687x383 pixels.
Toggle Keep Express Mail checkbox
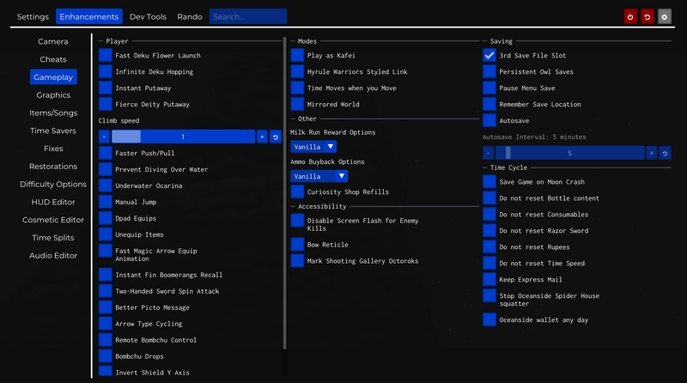tap(489, 279)
